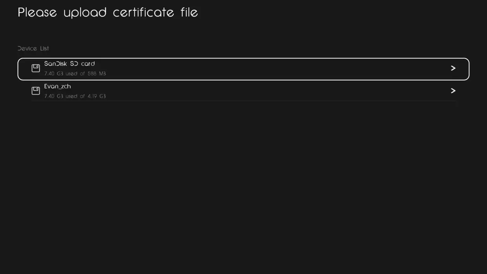Click the 'Please upload certificate file' title
Image resolution: width=487 pixels, height=274 pixels.
coord(108,12)
